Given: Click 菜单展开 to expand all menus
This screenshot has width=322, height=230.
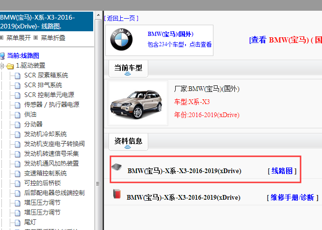Looking at the screenshot, I should click(19, 38).
